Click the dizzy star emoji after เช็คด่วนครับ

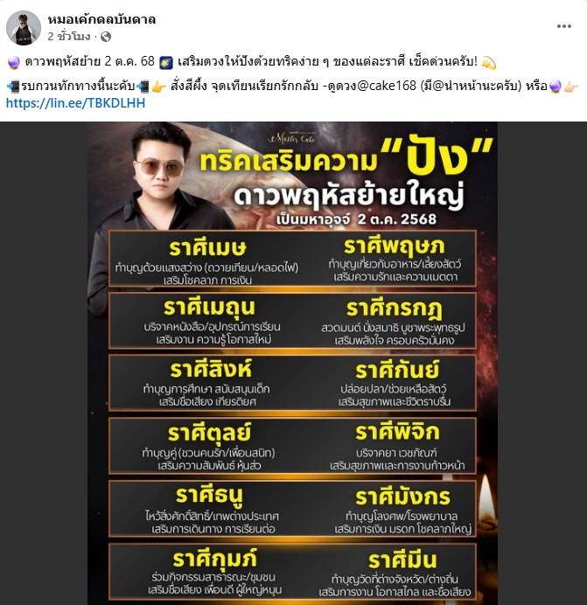489,62
